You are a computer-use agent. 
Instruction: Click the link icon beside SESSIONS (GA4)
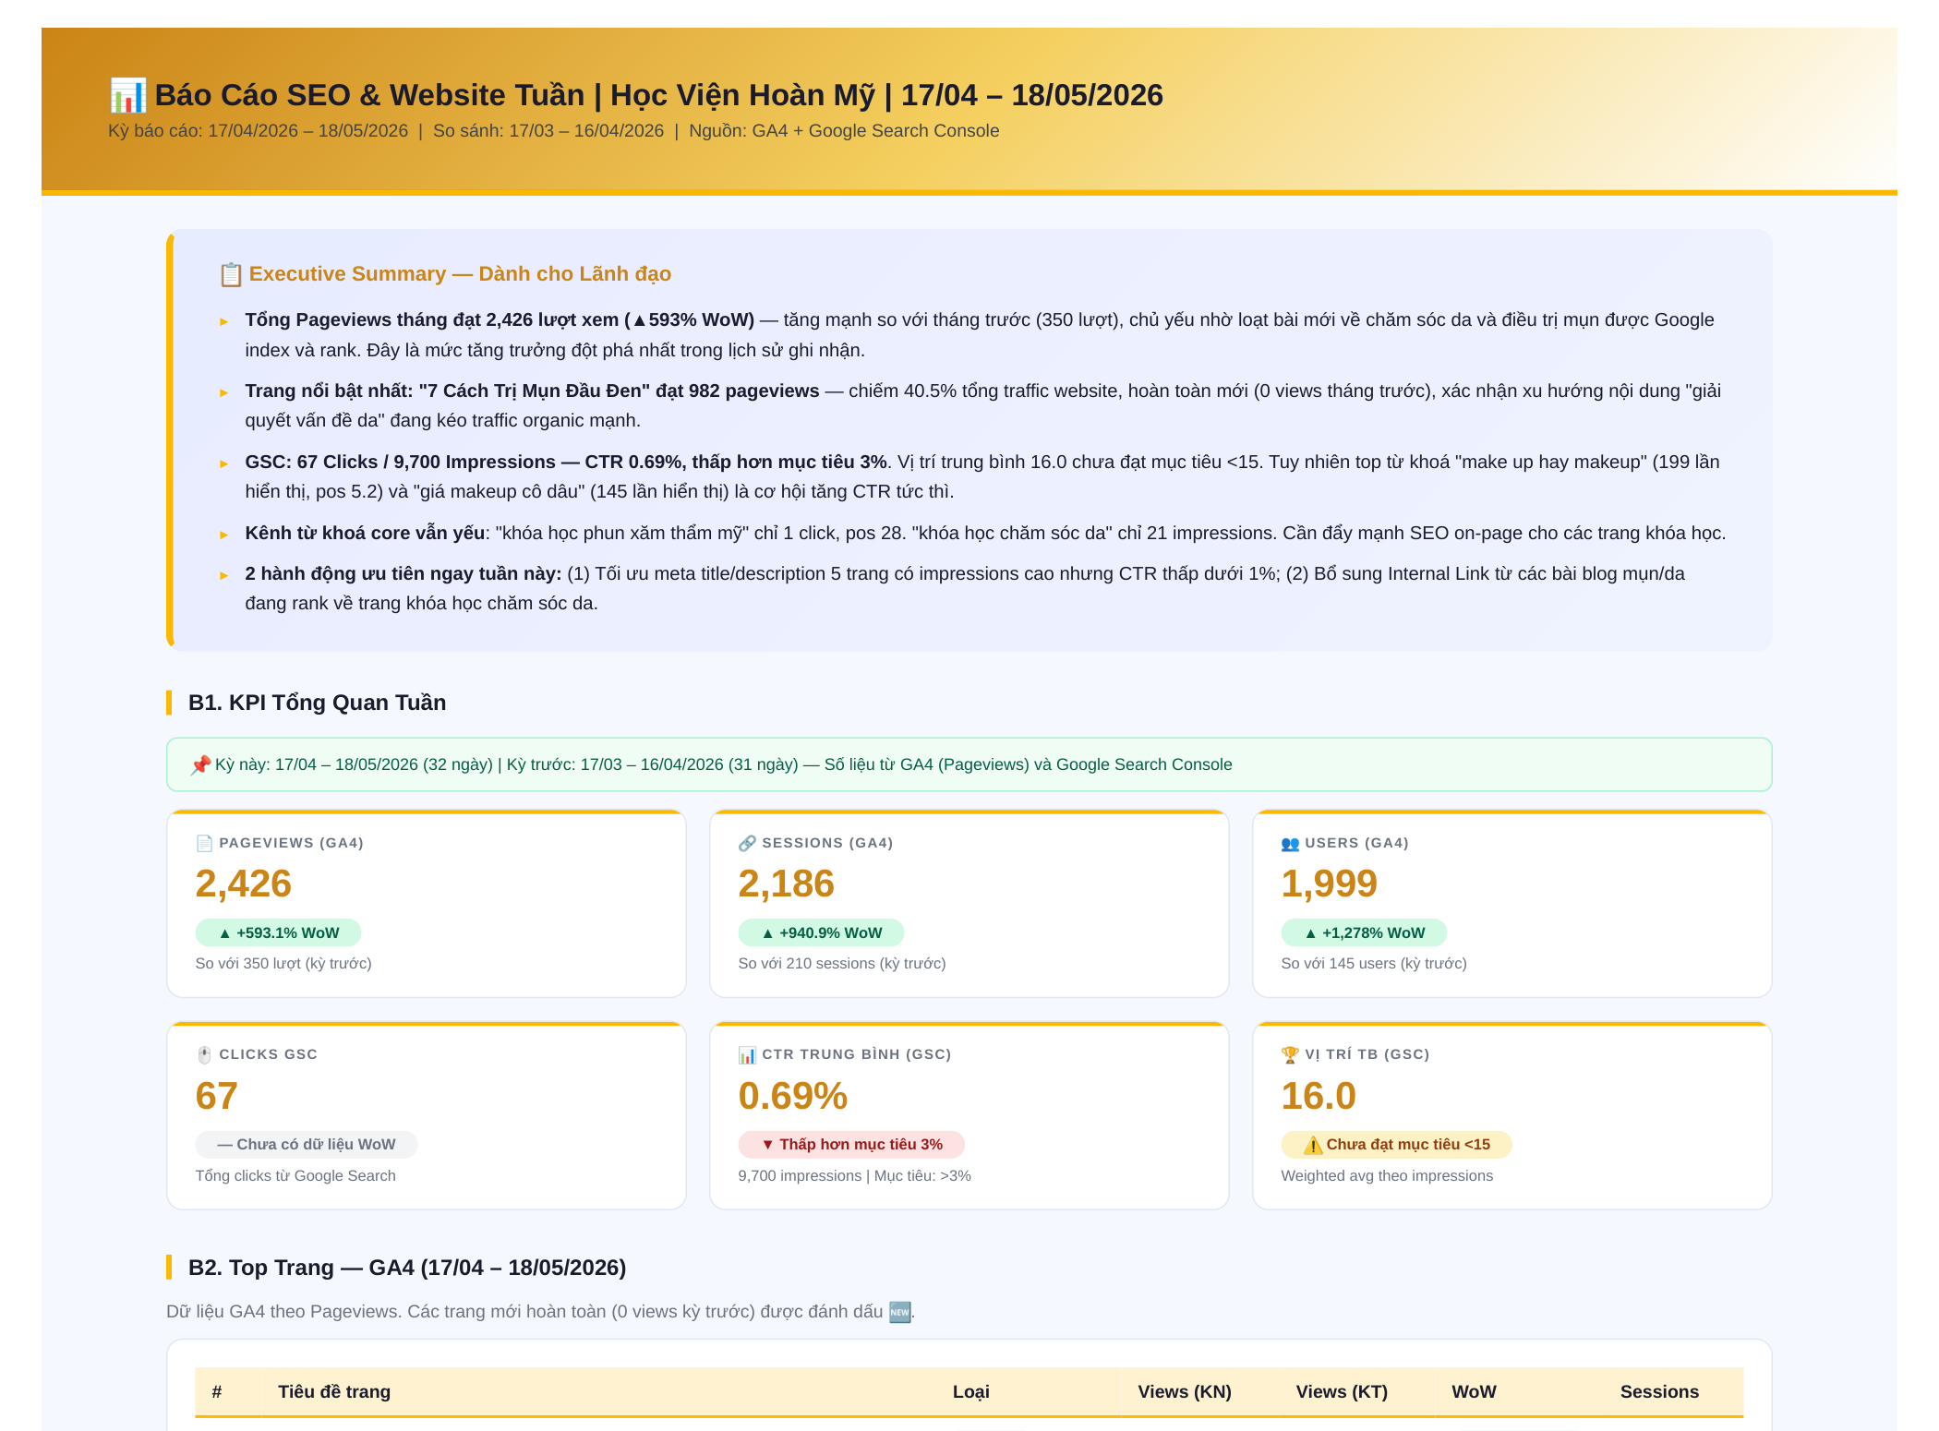tap(747, 843)
